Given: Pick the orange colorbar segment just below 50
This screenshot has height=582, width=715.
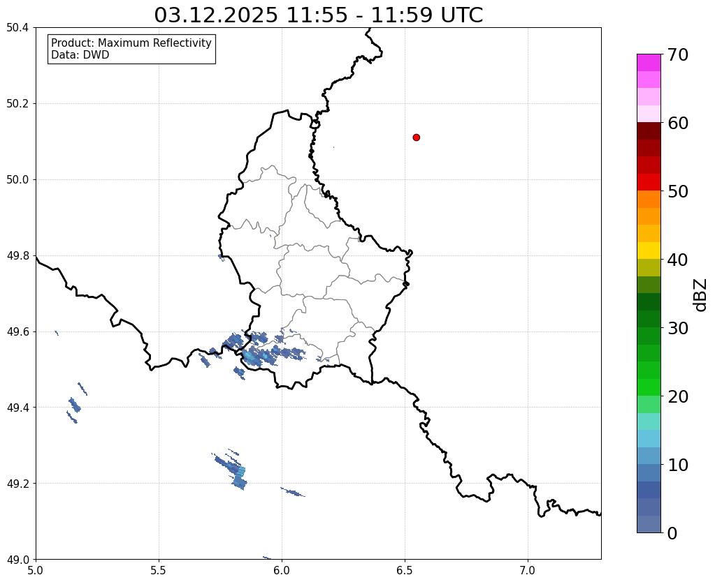Looking at the screenshot, I should [x=649, y=200].
